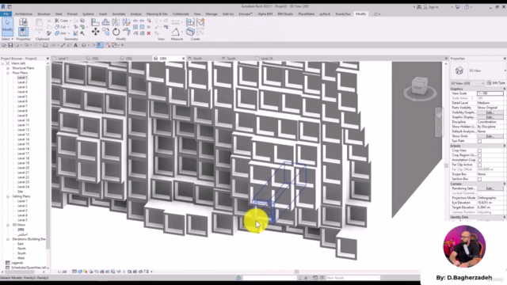507x285 pixels.
Task: Select the Offset tool
Action: pyautogui.click(x=105, y=22)
